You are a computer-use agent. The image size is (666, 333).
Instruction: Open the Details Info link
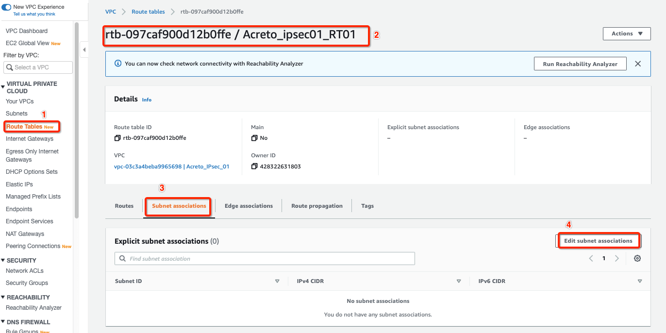(147, 100)
